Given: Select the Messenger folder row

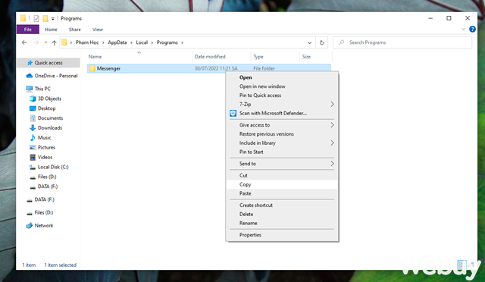Looking at the screenshot, I should click(x=209, y=68).
